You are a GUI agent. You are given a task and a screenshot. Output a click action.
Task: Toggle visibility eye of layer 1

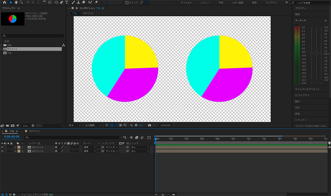(2, 147)
